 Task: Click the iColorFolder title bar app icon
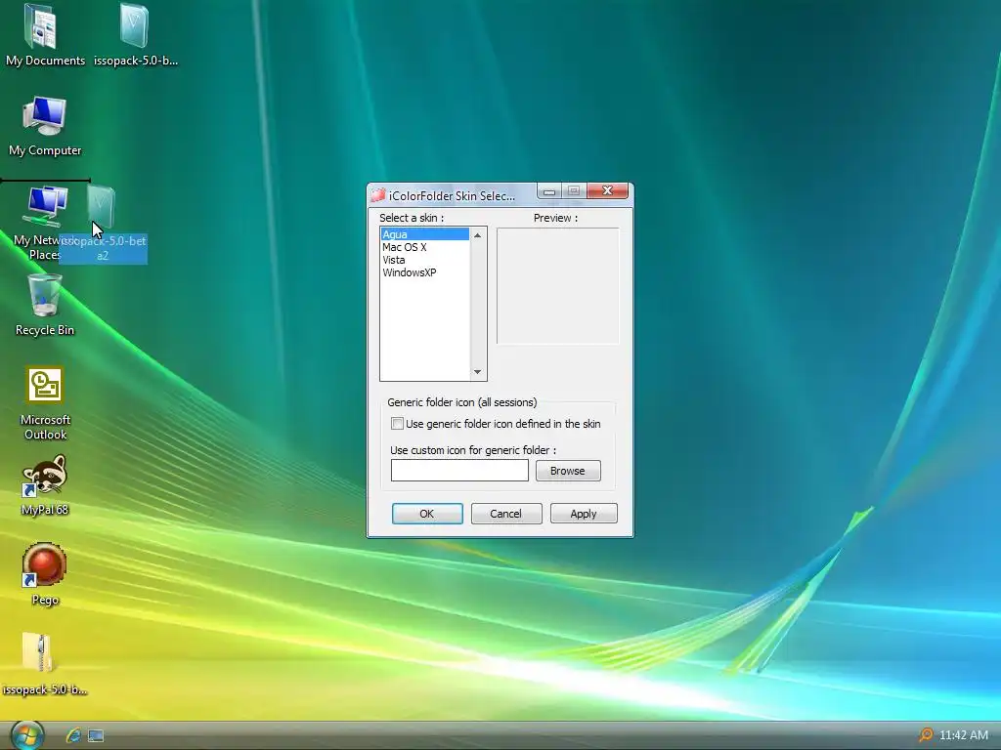378,195
